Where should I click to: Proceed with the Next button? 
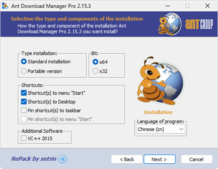[x=160, y=159]
